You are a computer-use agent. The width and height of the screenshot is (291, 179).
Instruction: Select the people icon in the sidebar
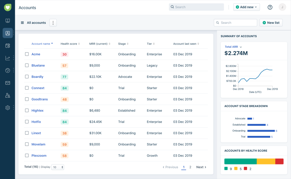pos(8,95)
